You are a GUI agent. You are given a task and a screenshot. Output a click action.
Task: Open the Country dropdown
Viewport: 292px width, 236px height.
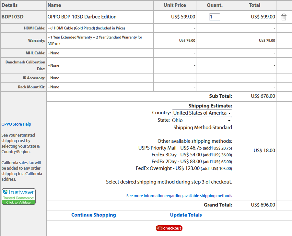(x=202, y=113)
